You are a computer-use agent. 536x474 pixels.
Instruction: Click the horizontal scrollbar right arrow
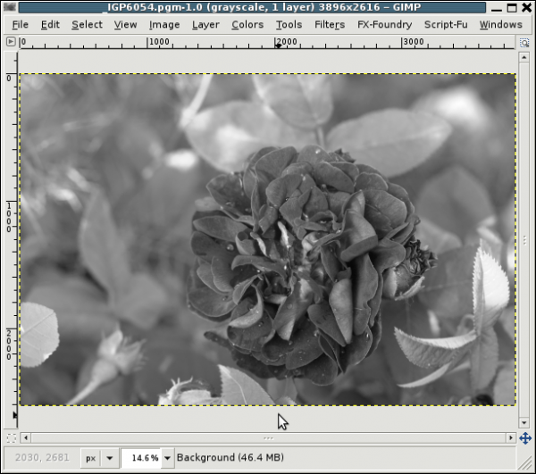511,437
